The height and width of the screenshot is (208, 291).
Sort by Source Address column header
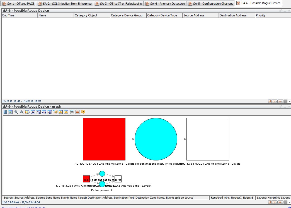click(200, 15)
